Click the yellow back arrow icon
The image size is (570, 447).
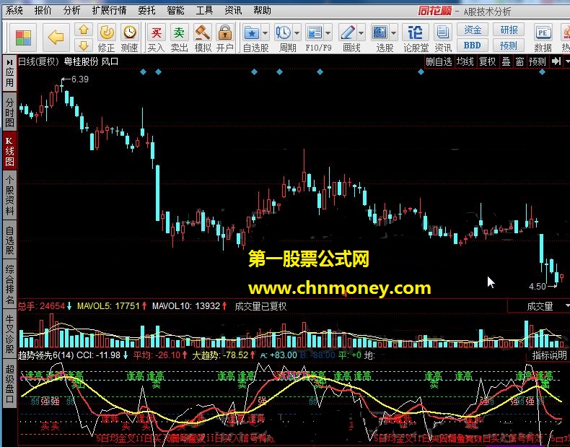56,38
